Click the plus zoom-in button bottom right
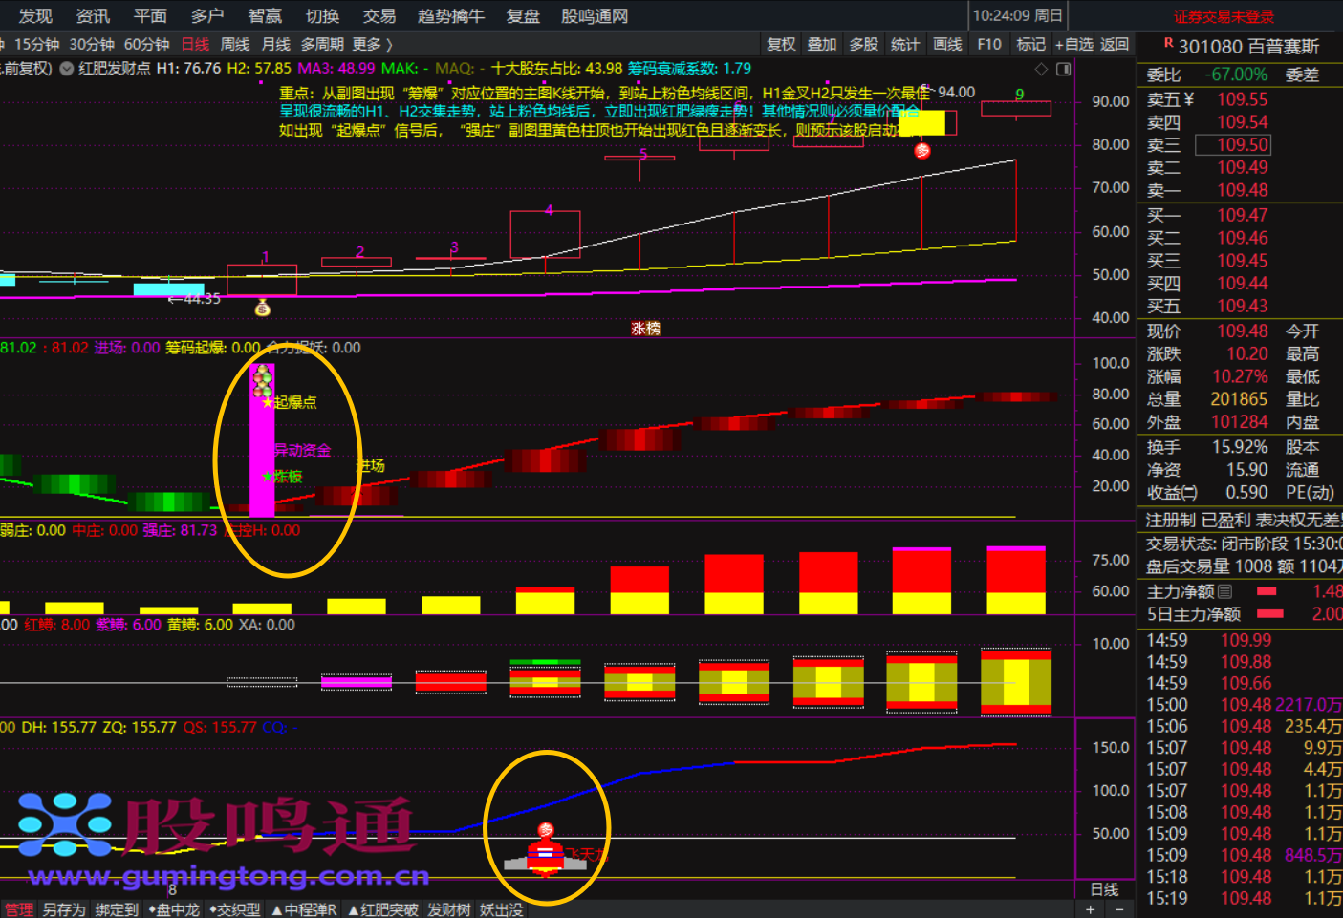Image resolution: width=1343 pixels, height=918 pixels. pyautogui.click(x=1091, y=909)
